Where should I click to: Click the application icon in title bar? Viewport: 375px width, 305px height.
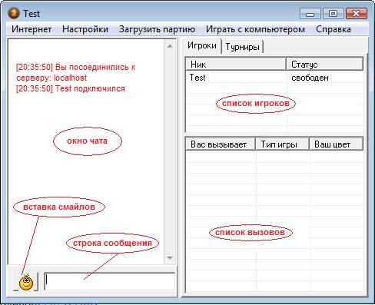pos(14,13)
